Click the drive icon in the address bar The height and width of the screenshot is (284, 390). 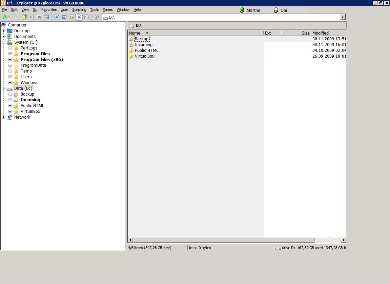[106, 17]
